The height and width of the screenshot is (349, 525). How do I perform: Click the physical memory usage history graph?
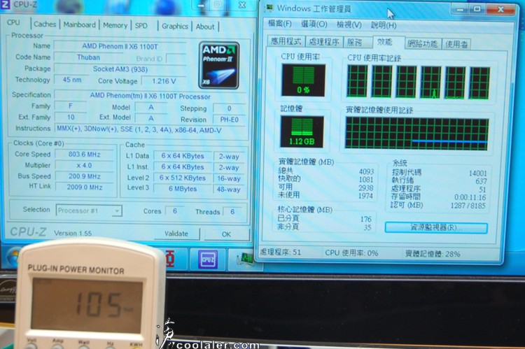pos(417,133)
